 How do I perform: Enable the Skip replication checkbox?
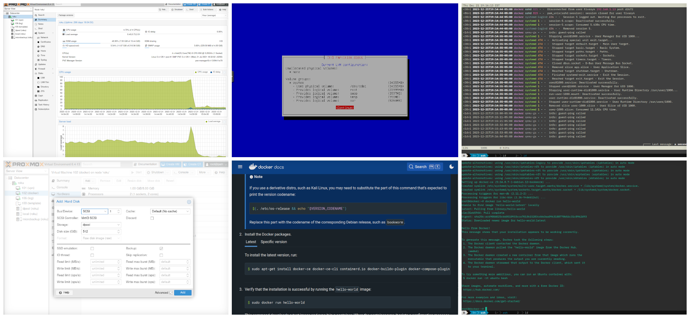pyautogui.click(x=161, y=255)
